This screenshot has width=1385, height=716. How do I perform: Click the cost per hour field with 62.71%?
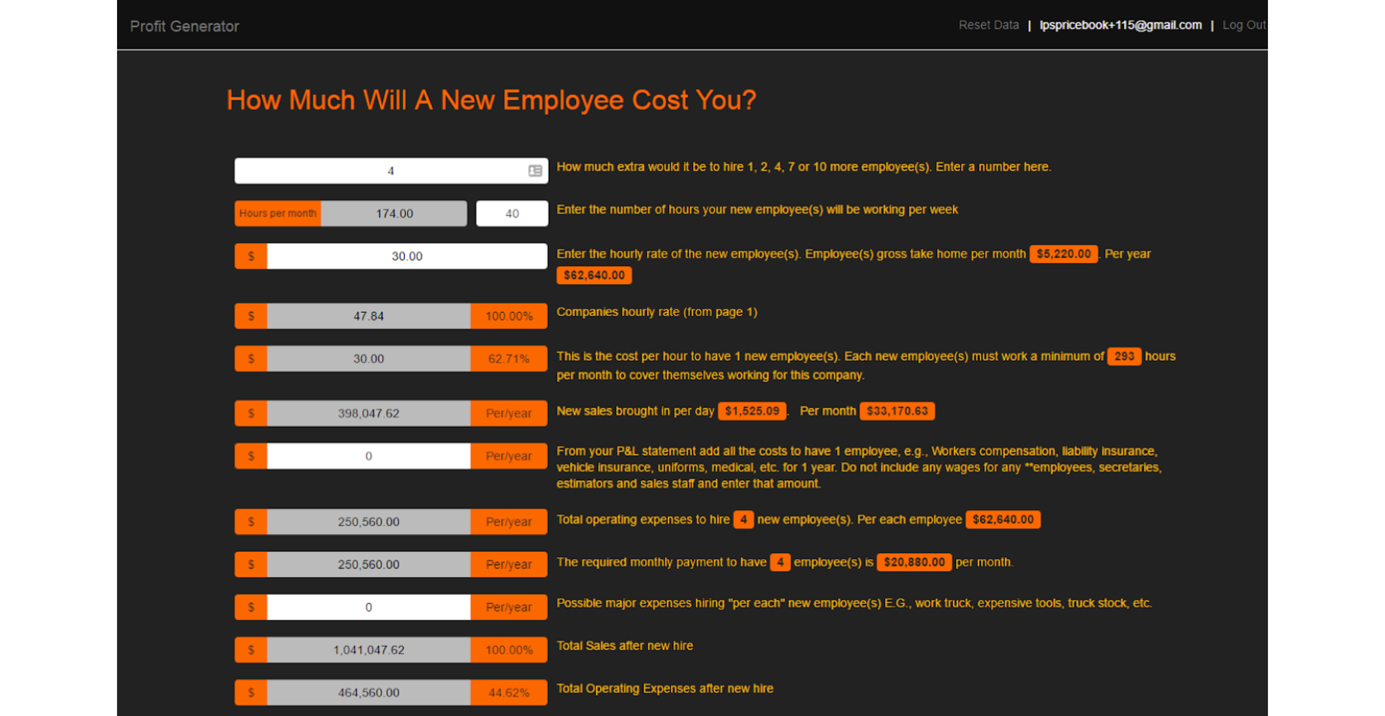(x=368, y=358)
